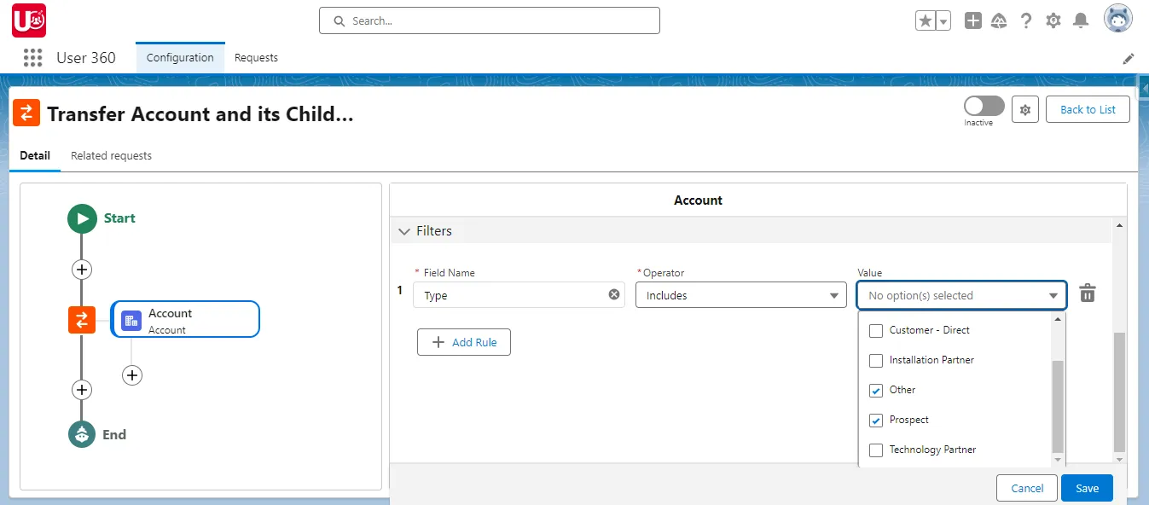1149x505 pixels.
Task: Click the Start node in the flow
Action: coord(82,218)
